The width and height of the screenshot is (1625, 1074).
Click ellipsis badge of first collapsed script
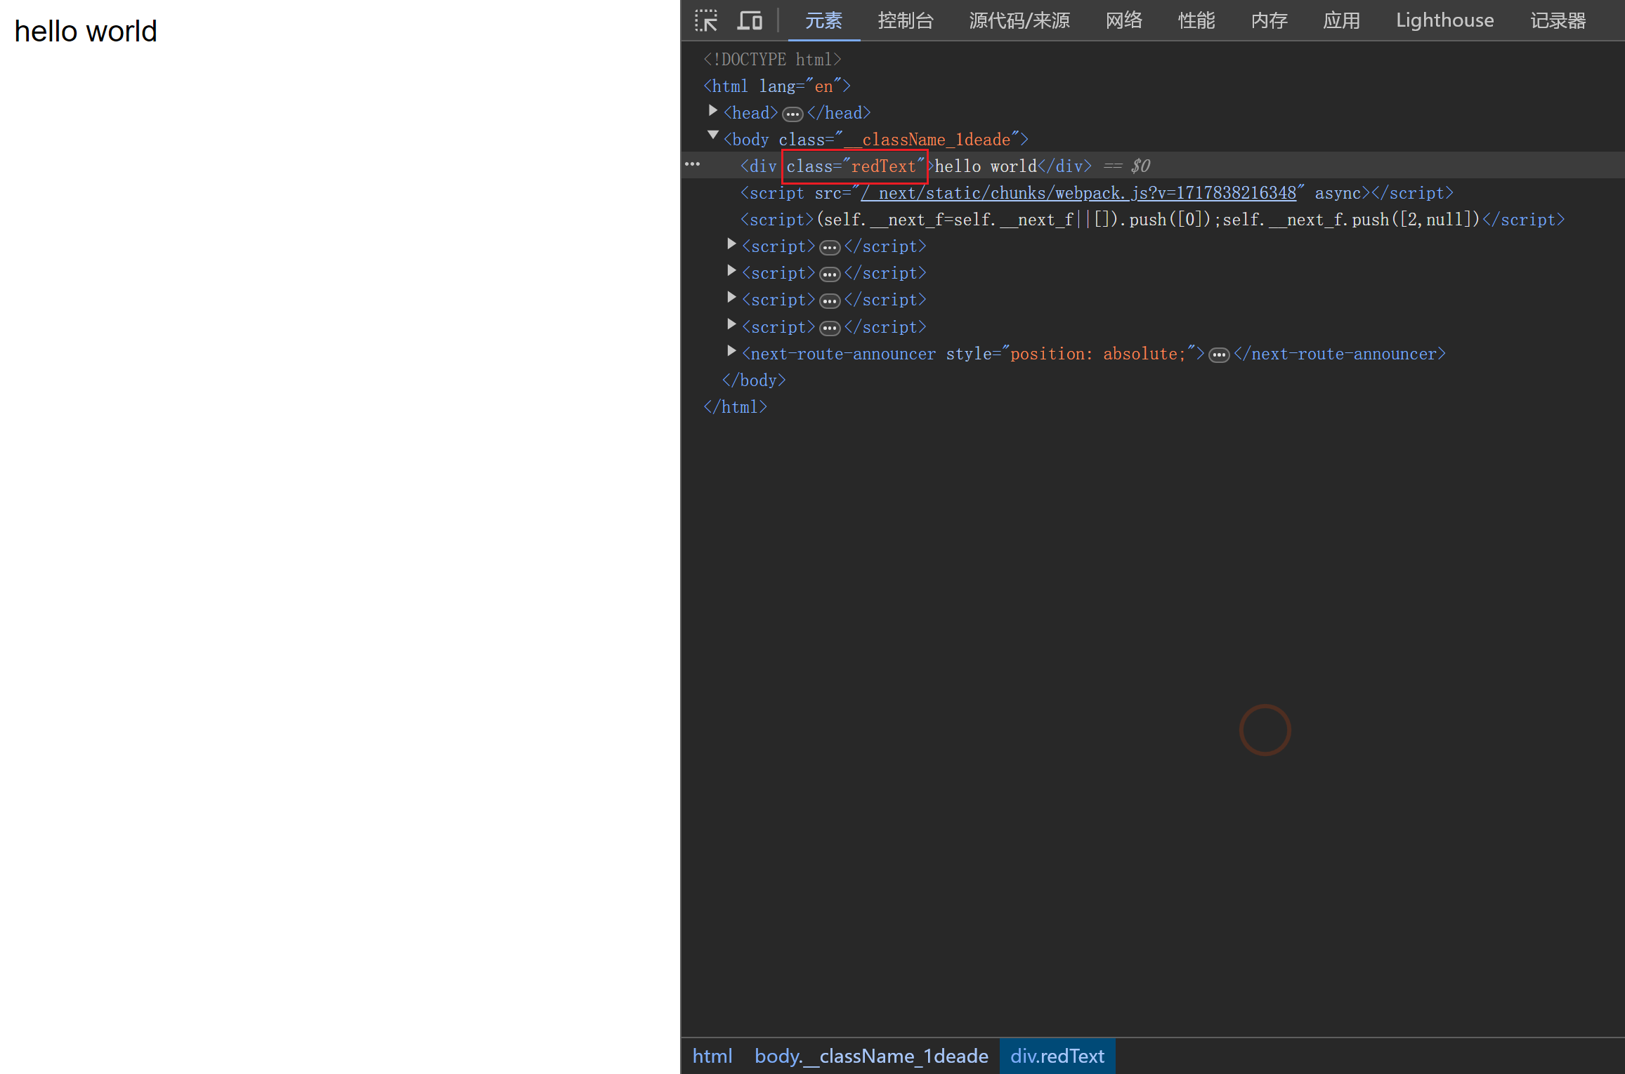(x=830, y=247)
